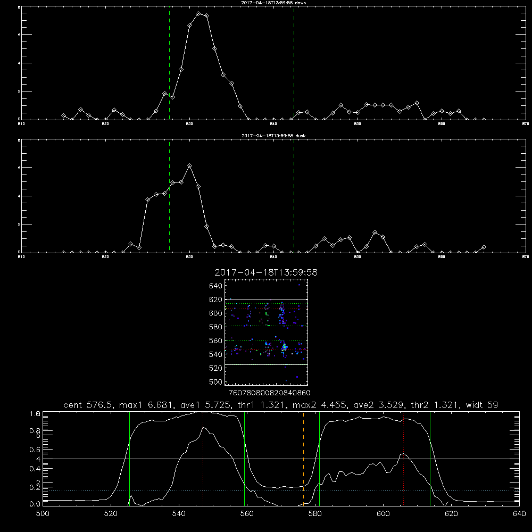The width and height of the screenshot is (532, 532).
Task: Select bottom plot x-axis label 560
Action: coord(247,514)
